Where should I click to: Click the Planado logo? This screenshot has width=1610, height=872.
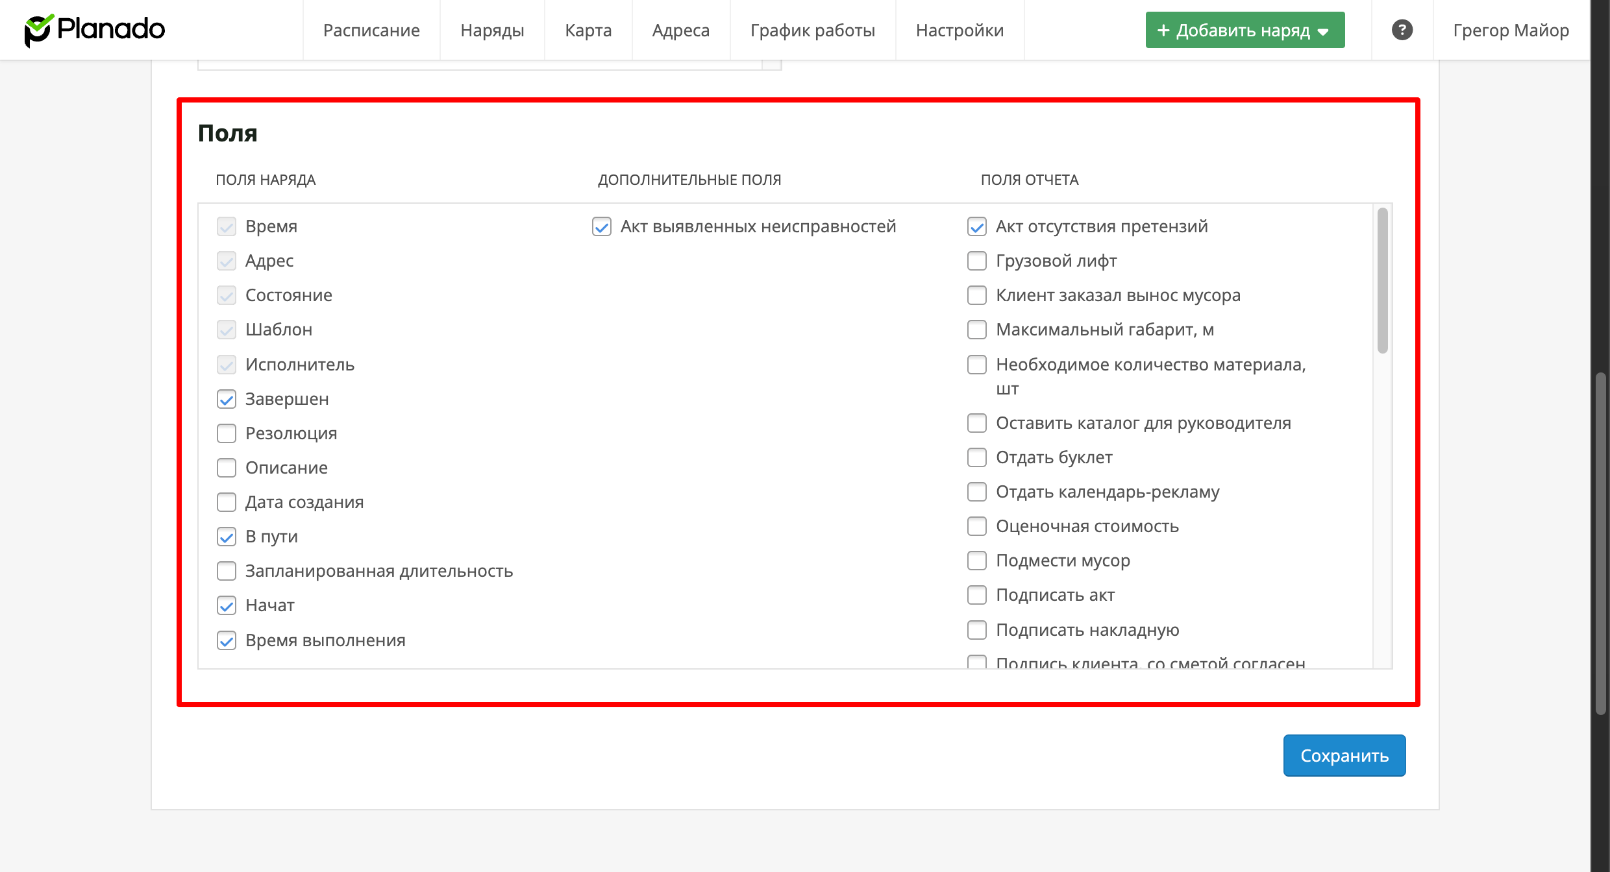(x=95, y=30)
